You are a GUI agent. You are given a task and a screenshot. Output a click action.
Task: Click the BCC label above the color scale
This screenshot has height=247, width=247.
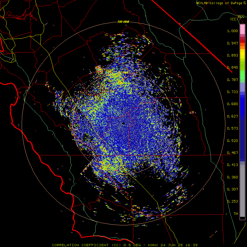coord(241,16)
